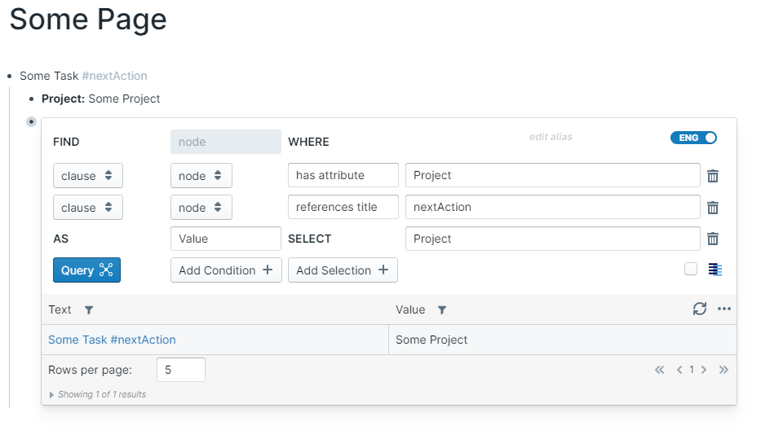Run the Query button

(x=86, y=270)
